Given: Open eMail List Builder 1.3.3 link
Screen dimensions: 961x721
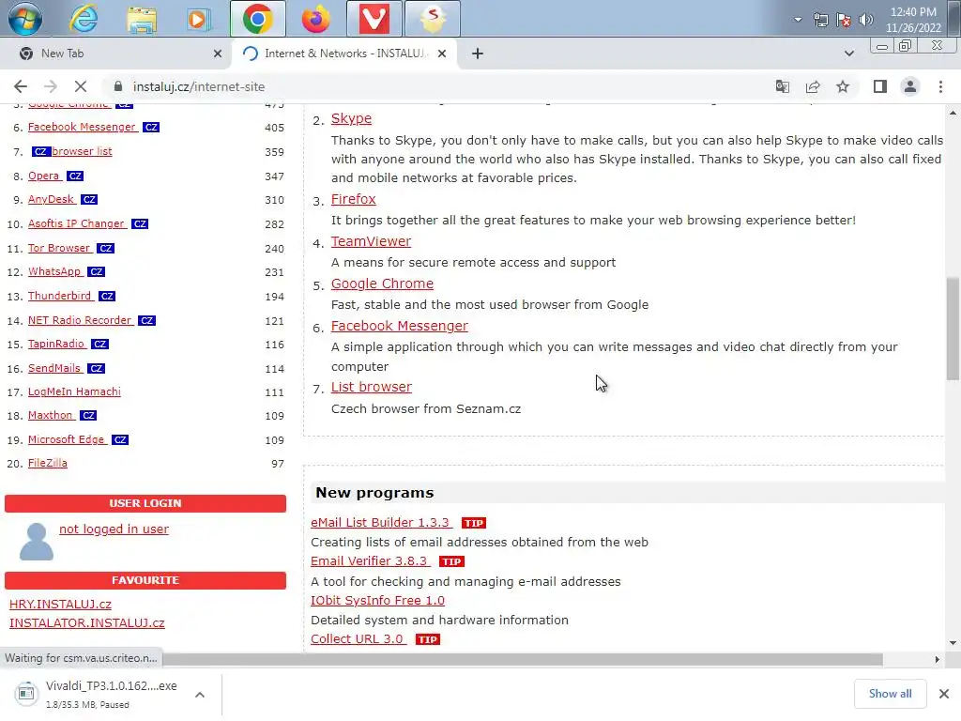Looking at the screenshot, I should [380, 522].
